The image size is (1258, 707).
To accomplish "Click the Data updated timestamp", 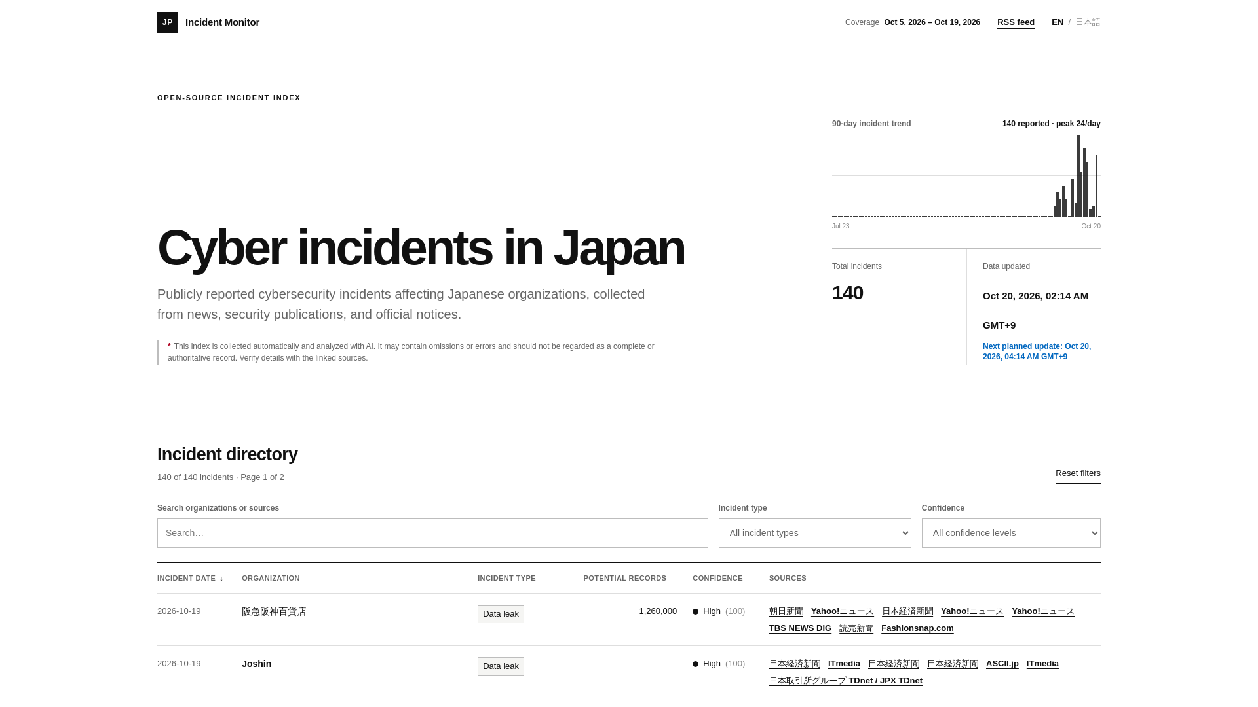I will pos(1035,310).
